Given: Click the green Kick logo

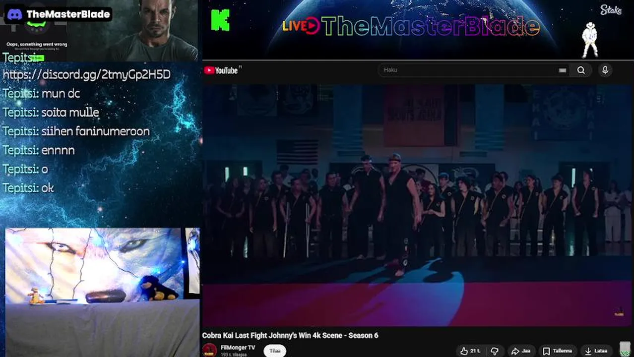Looking at the screenshot, I should coord(220,20).
